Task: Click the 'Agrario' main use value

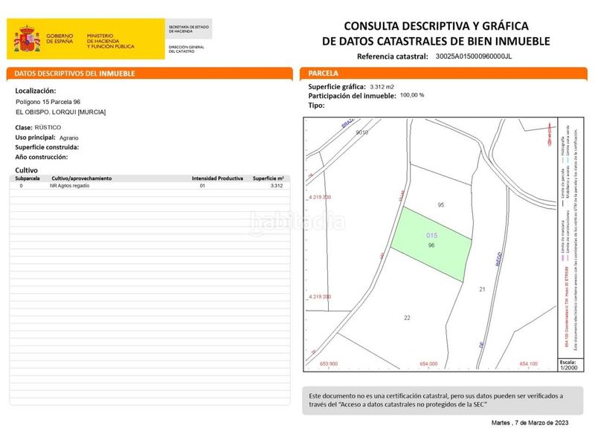Action: point(68,138)
